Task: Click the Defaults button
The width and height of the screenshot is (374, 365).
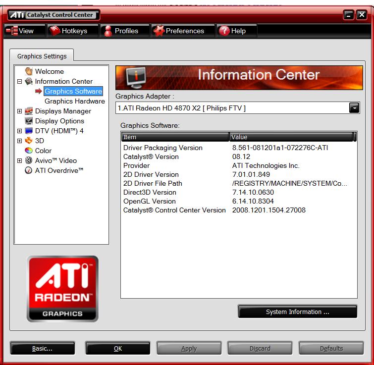Action: (331, 348)
